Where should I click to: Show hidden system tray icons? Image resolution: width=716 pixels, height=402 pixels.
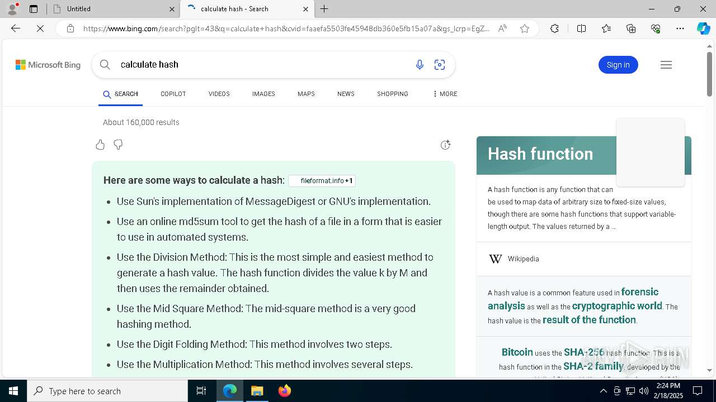click(603, 391)
